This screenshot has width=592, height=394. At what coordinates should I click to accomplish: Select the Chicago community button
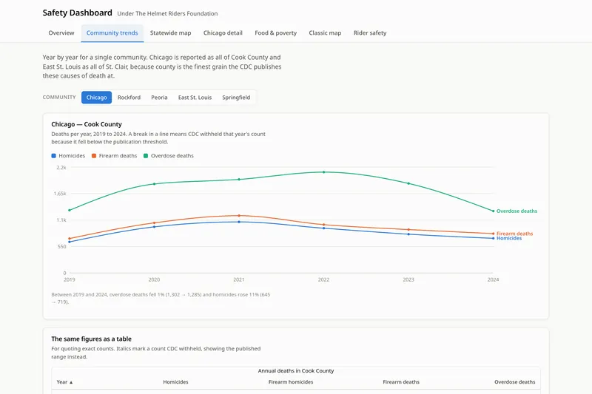click(97, 98)
